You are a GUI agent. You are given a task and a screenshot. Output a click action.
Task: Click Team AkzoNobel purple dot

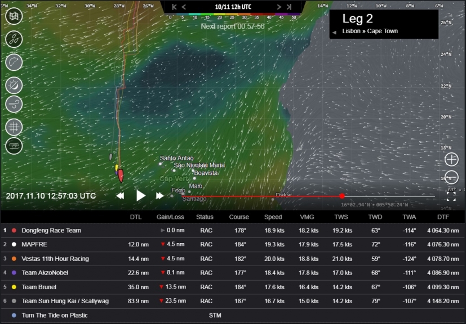click(x=14, y=273)
